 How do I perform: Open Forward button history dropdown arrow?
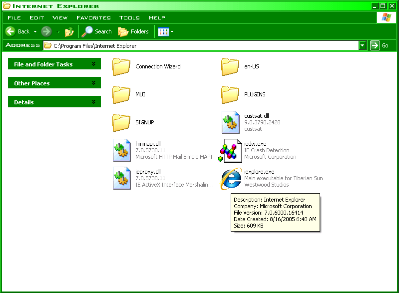pyautogui.click(x=58, y=32)
